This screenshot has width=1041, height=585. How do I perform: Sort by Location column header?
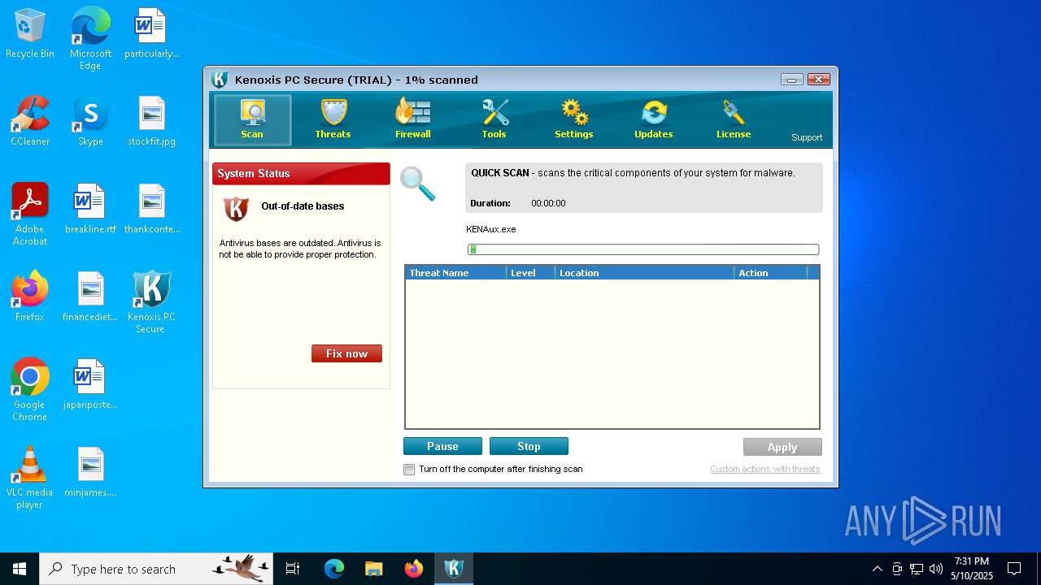[x=644, y=273]
